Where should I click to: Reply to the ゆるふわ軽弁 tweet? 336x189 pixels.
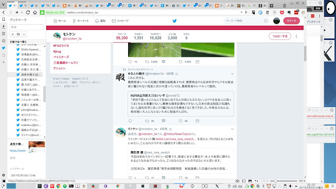click(x=130, y=121)
